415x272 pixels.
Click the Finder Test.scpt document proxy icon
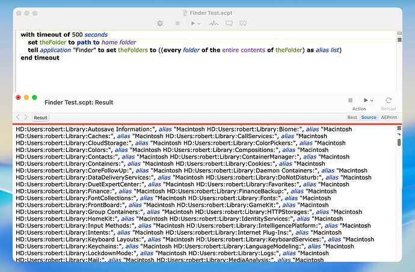click(x=185, y=13)
